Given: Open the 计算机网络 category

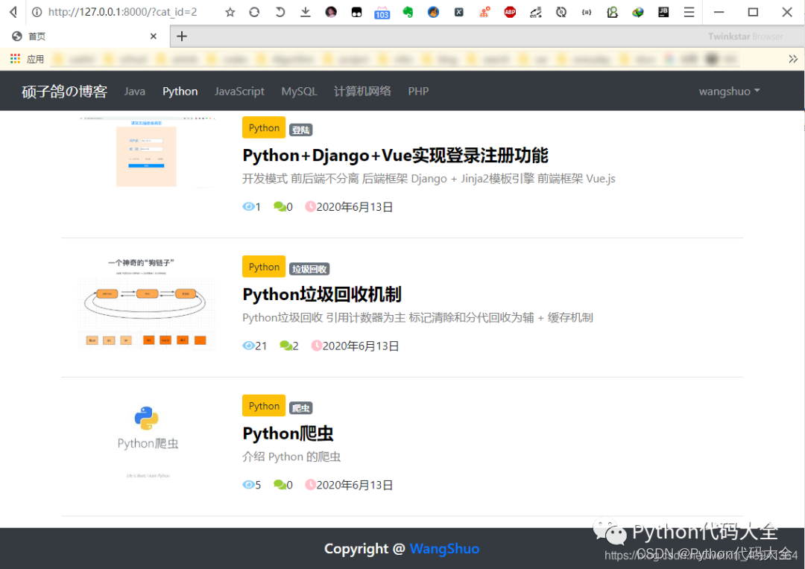Looking at the screenshot, I should (362, 92).
